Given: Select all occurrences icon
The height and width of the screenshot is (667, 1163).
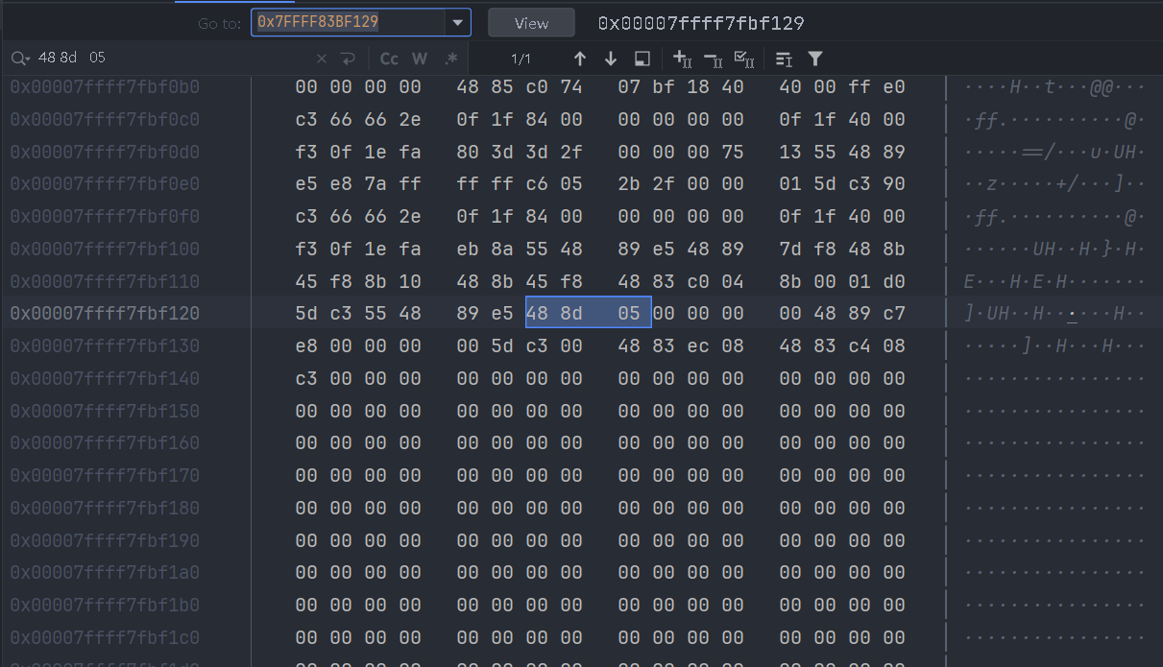Looking at the screenshot, I should pyautogui.click(x=744, y=59).
